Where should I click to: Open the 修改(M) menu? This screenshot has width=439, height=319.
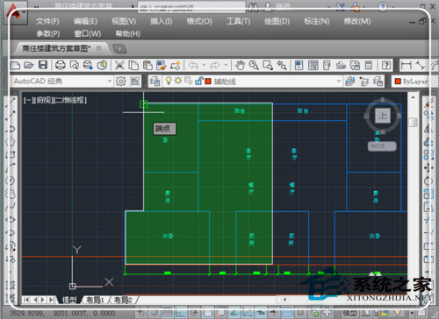click(x=357, y=21)
